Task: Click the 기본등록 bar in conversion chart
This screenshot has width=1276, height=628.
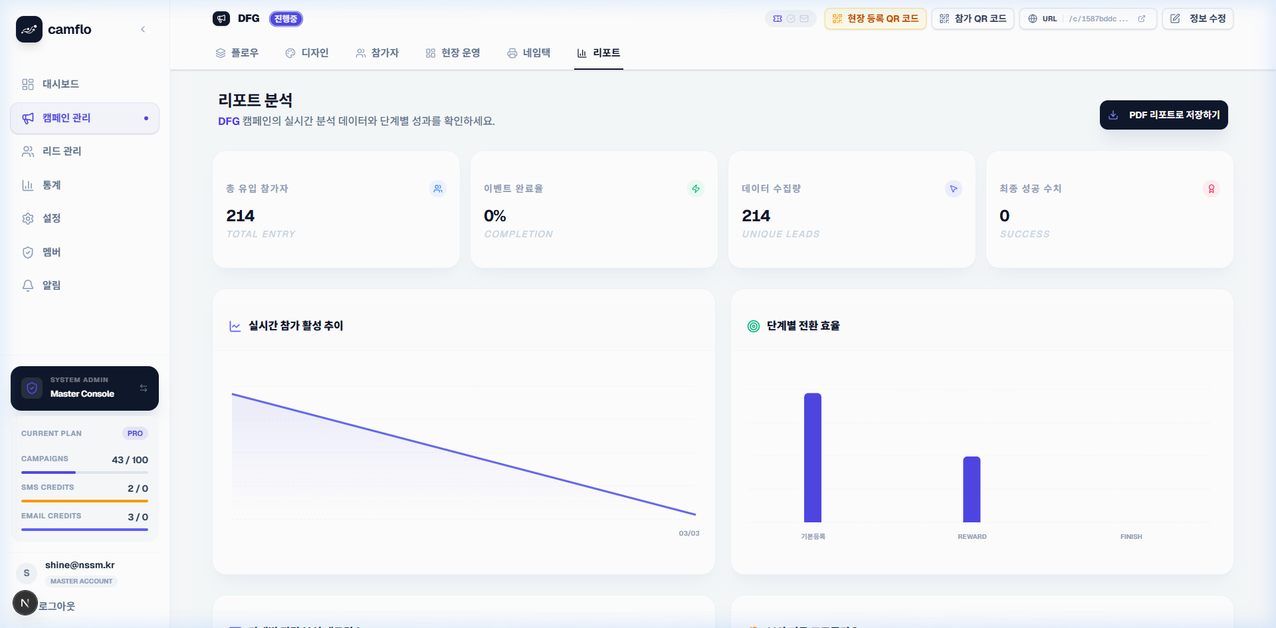Action: pyautogui.click(x=812, y=458)
